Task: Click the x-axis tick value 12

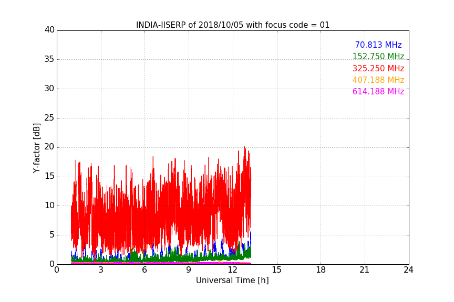Action: tap(233, 270)
